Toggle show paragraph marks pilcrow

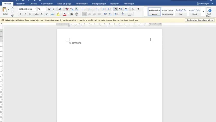[x=138, y=9]
